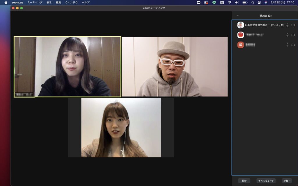The height and width of the screenshot is (186, 298).
Task: Toggle the host's microphone icon in participants list
Action: [288, 25]
